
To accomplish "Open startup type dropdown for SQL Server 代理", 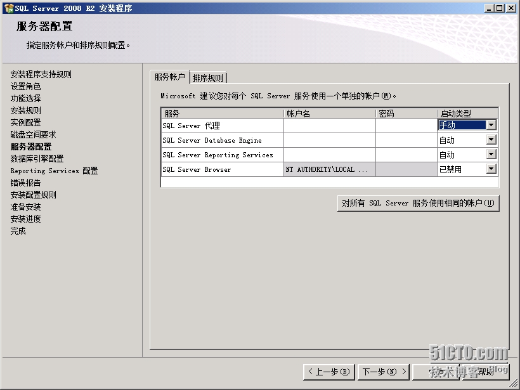I will click(x=491, y=125).
